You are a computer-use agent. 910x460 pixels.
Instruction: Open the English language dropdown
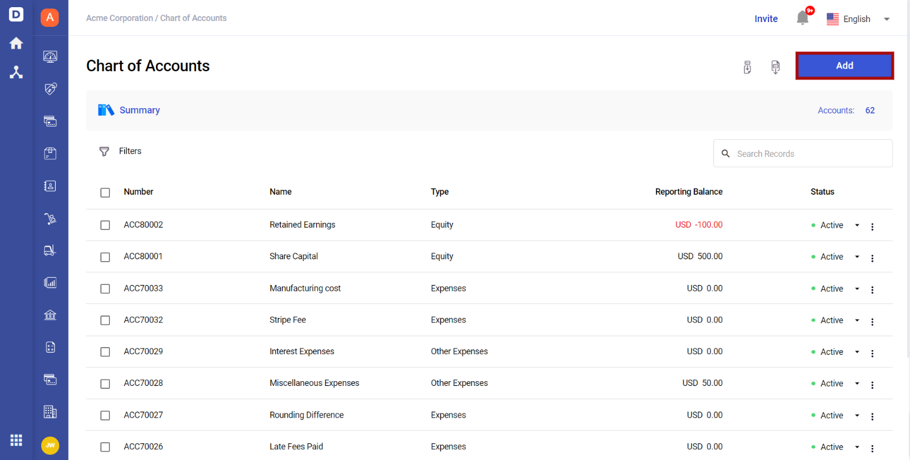859,19
